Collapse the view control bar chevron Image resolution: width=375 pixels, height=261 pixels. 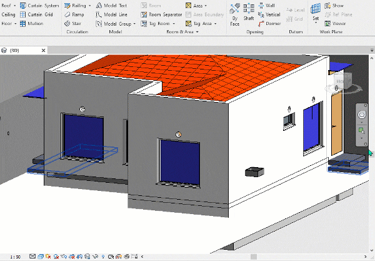coord(142,257)
